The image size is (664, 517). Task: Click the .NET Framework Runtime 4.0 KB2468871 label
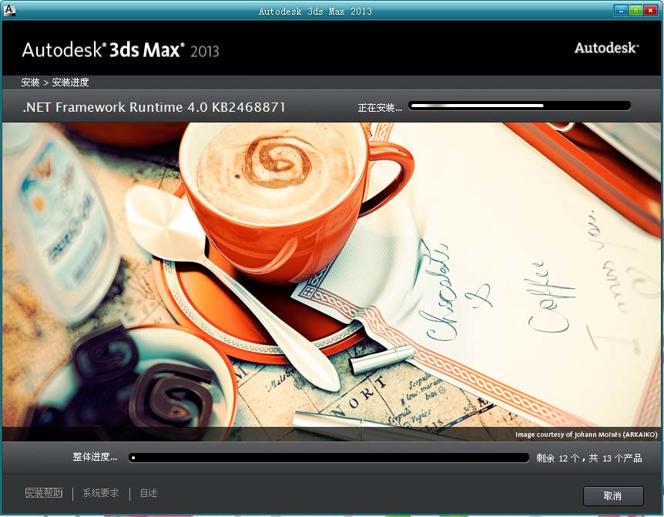coord(154,107)
